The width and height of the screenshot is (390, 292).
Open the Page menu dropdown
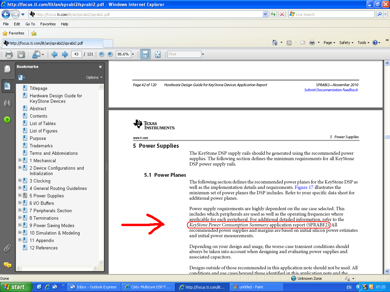pos(329,43)
